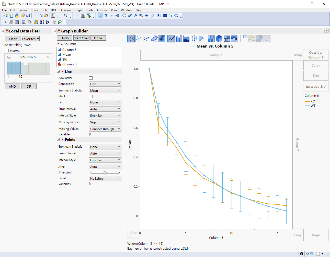Open the Add-Ins menu
This screenshot has width=330, height=257.
click(102, 10)
